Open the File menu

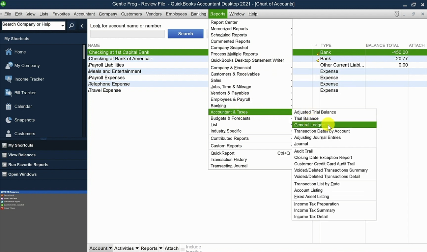[8, 14]
